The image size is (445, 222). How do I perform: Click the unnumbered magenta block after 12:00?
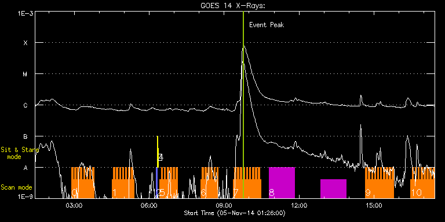pos(334,188)
